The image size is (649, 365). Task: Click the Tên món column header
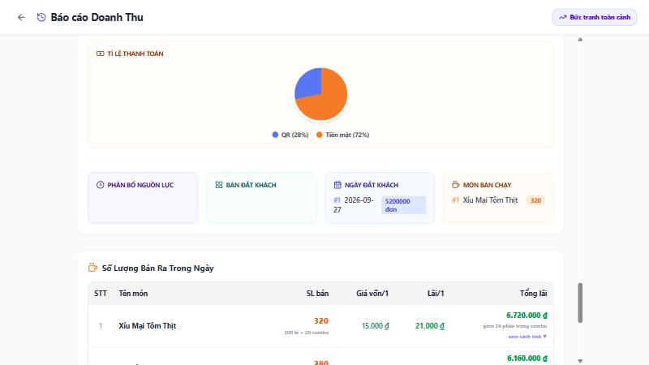[x=133, y=294]
